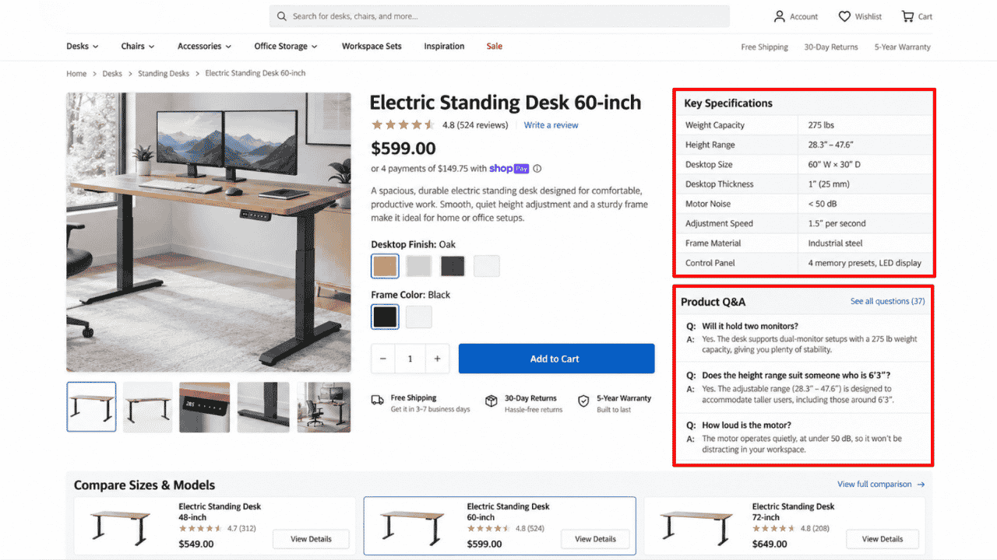Select the Black frame color swatch
The image size is (997, 560).
385,317
